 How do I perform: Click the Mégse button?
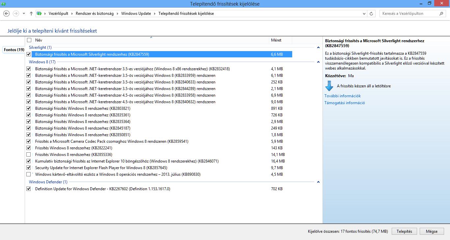432,231
